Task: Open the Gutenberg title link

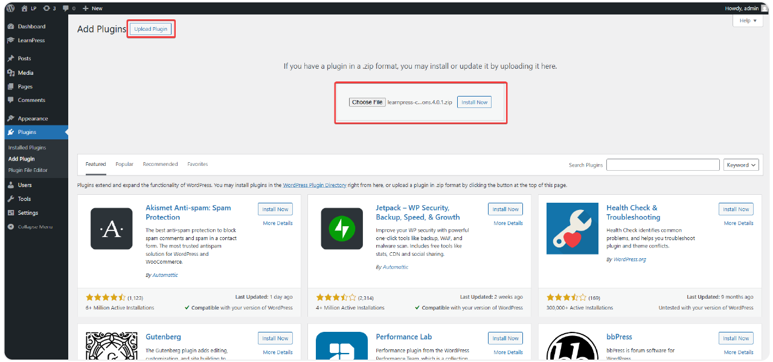Action: click(163, 337)
